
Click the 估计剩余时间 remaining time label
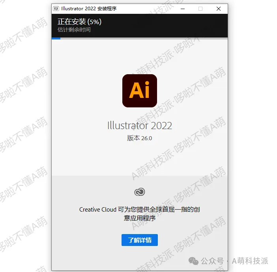coord(74,30)
